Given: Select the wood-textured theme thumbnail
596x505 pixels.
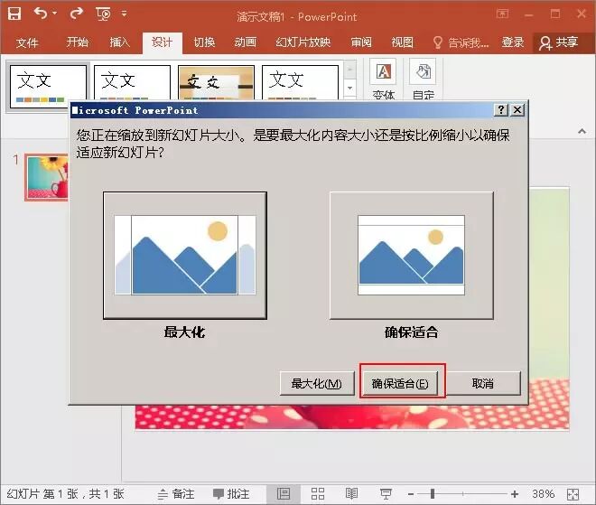Looking at the screenshot, I should (217, 83).
